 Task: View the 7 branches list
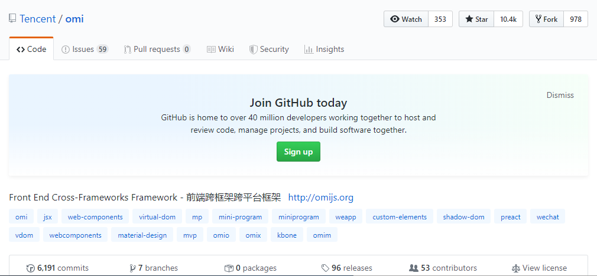(154, 268)
